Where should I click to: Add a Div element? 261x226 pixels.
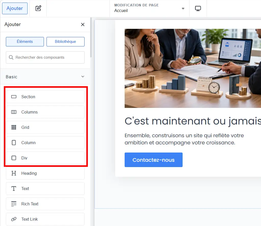[45, 158]
